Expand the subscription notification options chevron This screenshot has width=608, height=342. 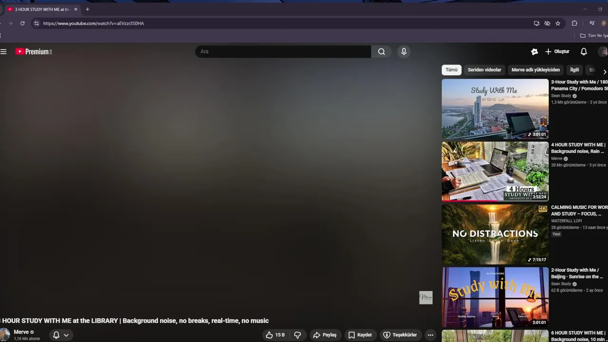click(66, 335)
